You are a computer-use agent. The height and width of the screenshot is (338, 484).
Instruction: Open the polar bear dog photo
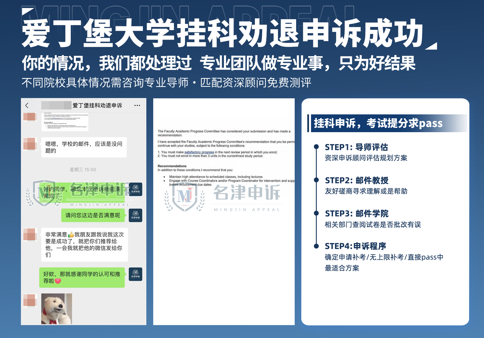point(57,309)
